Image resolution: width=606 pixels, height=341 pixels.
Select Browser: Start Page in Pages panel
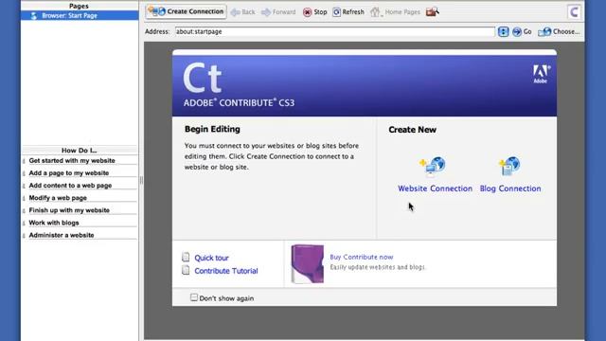click(80, 15)
